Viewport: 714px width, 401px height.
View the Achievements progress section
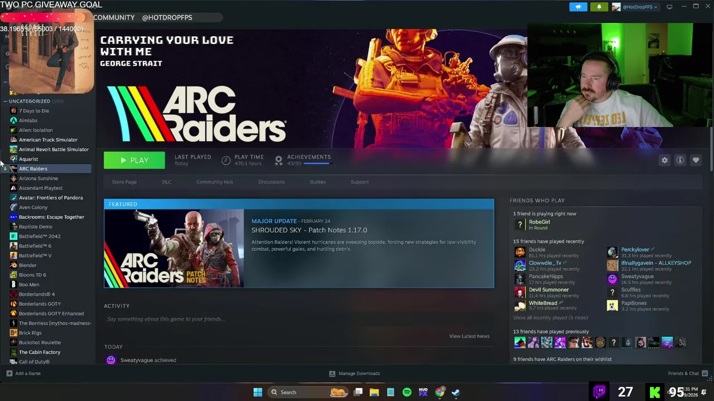pyautogui.click(x=302, y=160)
